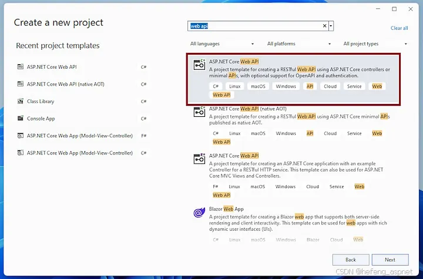This screenshot has height=279, width=423.
Task: Minimize the Create a new project window
Action: click(x=378, y=9)
